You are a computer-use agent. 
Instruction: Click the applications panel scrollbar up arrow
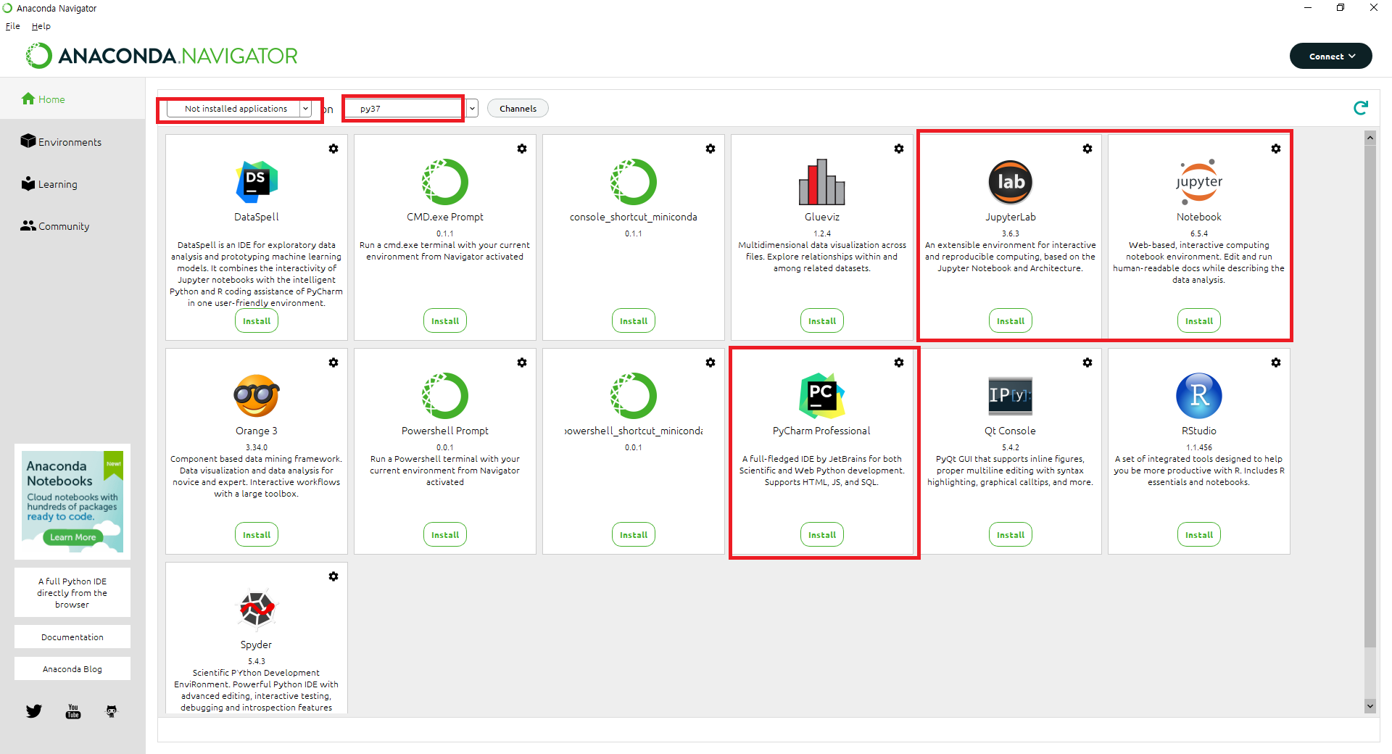(x=1370, y=137)
